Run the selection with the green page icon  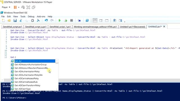click(66, 20)
